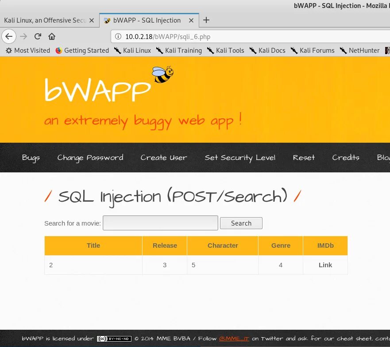Click the address bar URL field
Image resolution: width=390 pixels, height=347 pixels.
click(250, 37)
